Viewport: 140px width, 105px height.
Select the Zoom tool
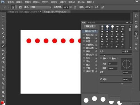coord(3,96)
